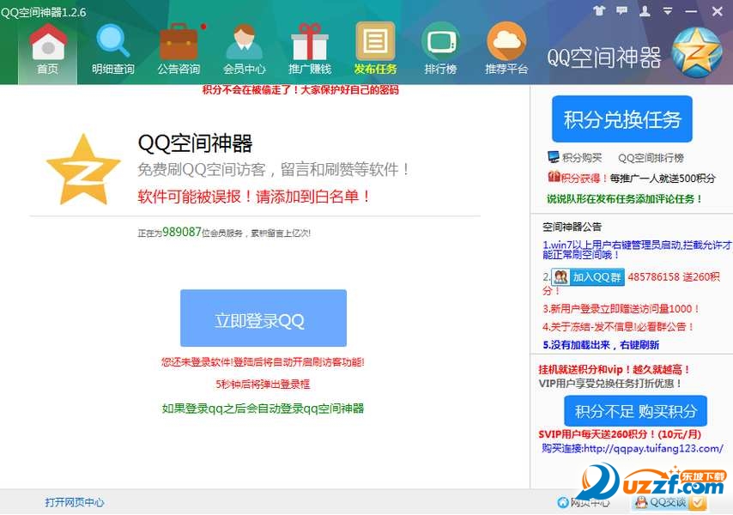This screenshot has height=515, width=733.
Task: Click the red 积分不会在被偷走了 banner text
Action: [300, 90]
